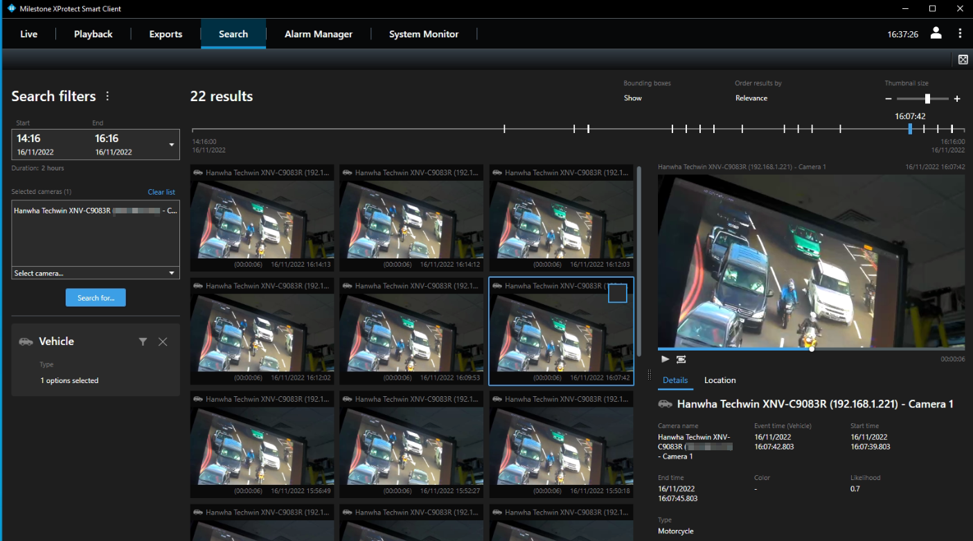The height and width of the screenshot is (541, 973).
Task: Click the Milestone app logo icon
Action: (x=11, y=8)
